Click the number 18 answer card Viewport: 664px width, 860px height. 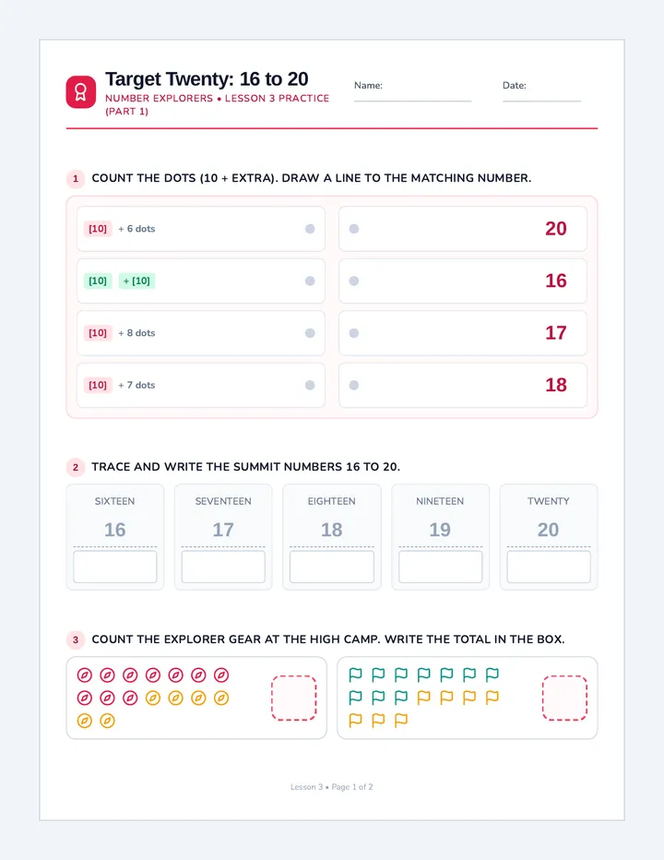[463, 385]
